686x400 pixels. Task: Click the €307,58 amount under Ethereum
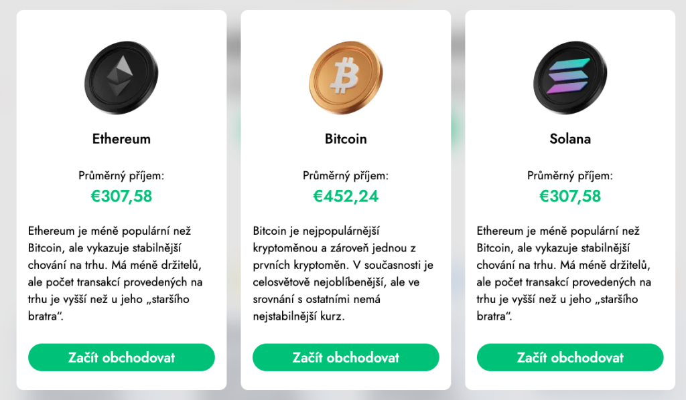point(121,196)
